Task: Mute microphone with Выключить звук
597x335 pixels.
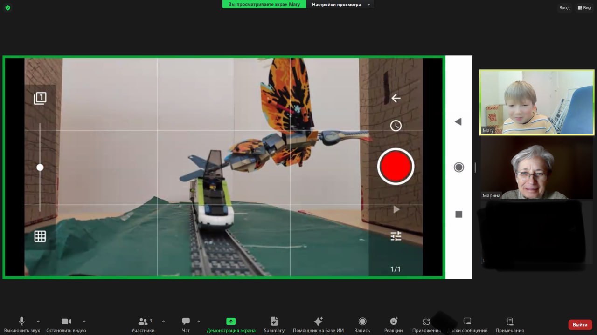Action: (x=22, y=324)
